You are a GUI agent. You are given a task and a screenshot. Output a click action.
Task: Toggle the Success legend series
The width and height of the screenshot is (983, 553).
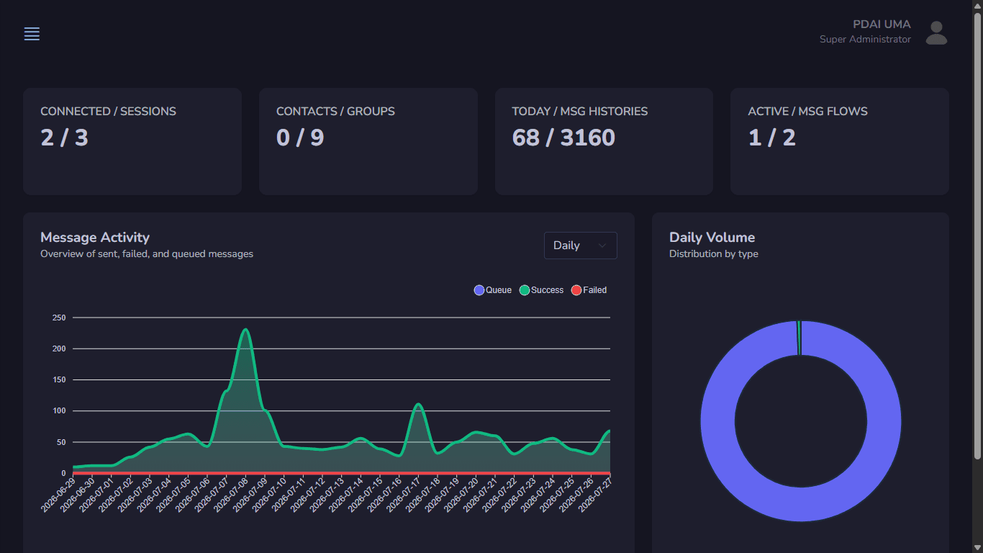click(x=542, y=290)
